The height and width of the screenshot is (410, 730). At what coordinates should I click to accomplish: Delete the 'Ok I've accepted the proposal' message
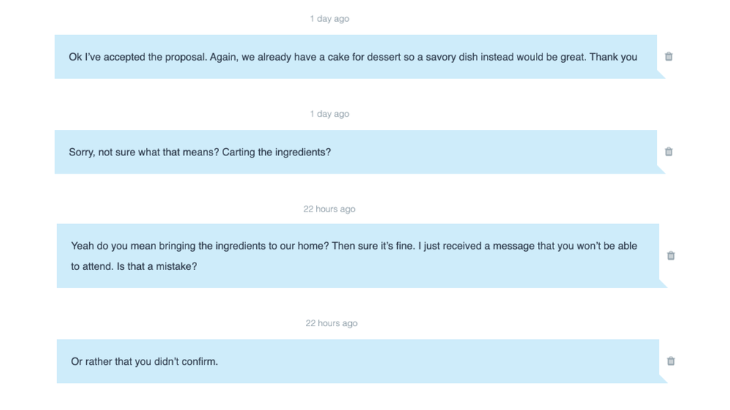pos(669,56)
